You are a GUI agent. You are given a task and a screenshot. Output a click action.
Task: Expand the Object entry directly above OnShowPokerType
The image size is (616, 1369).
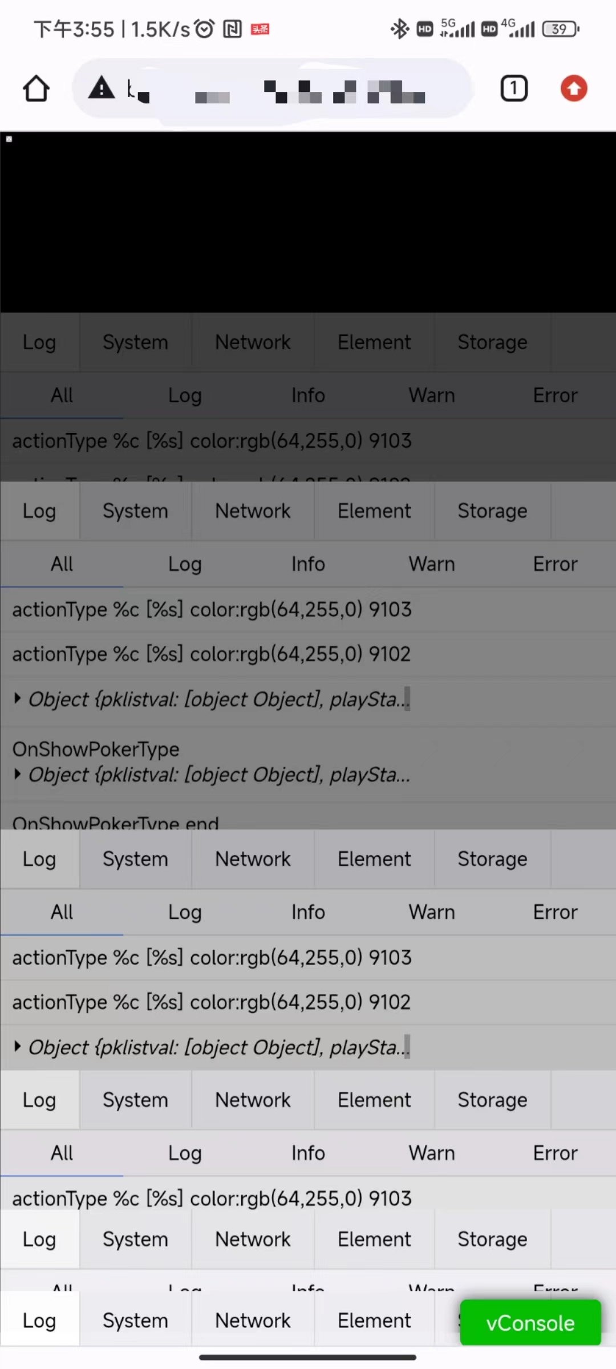18,698
